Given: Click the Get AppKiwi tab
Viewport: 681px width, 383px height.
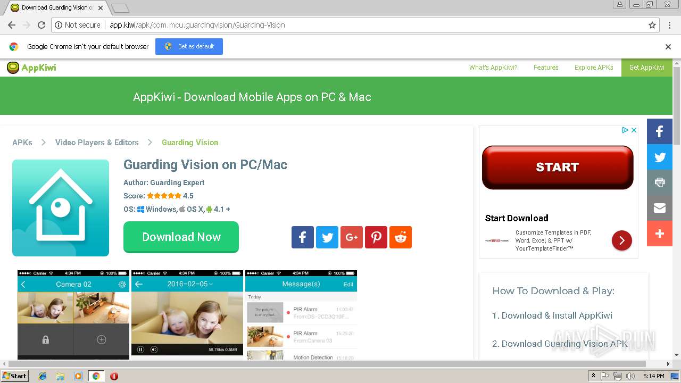Looking at the screenshot, I should coord(647,68).
